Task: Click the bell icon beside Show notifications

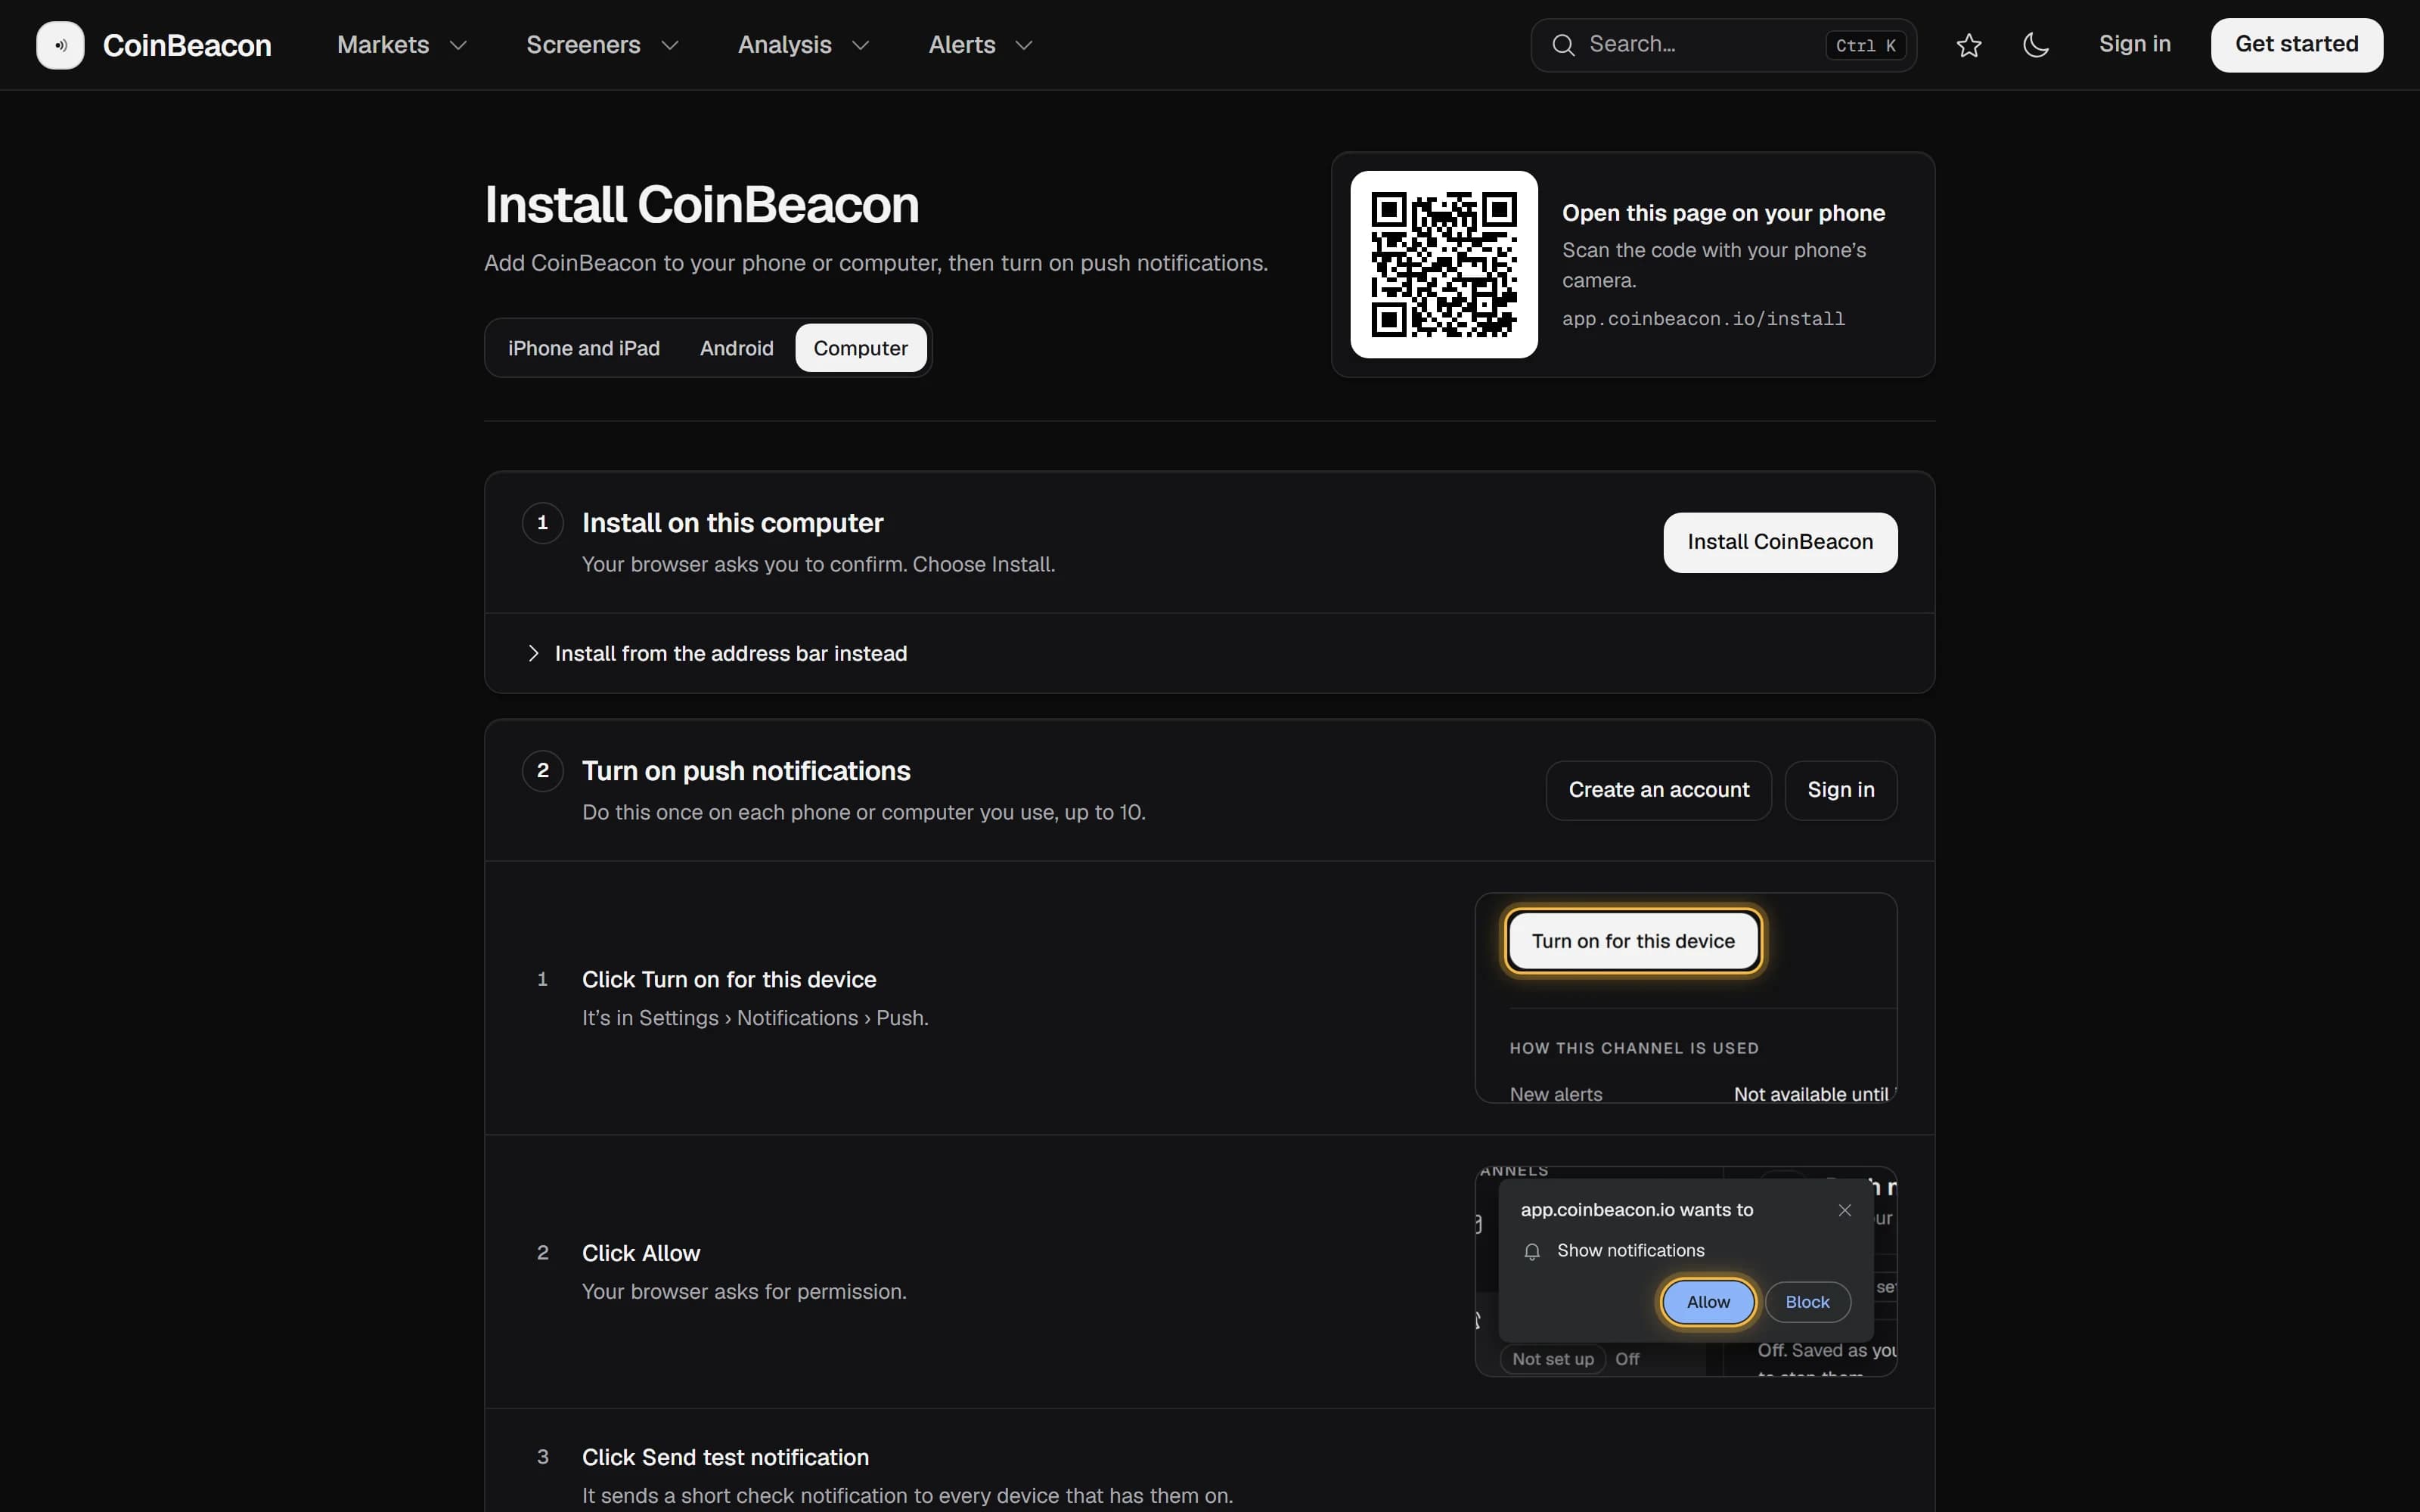Action: pyautogui.click(x=1532, y=1251)
